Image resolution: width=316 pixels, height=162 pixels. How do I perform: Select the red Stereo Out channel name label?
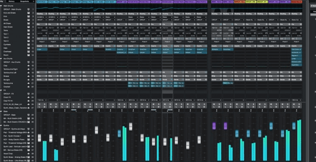click(x=296, y=2)
